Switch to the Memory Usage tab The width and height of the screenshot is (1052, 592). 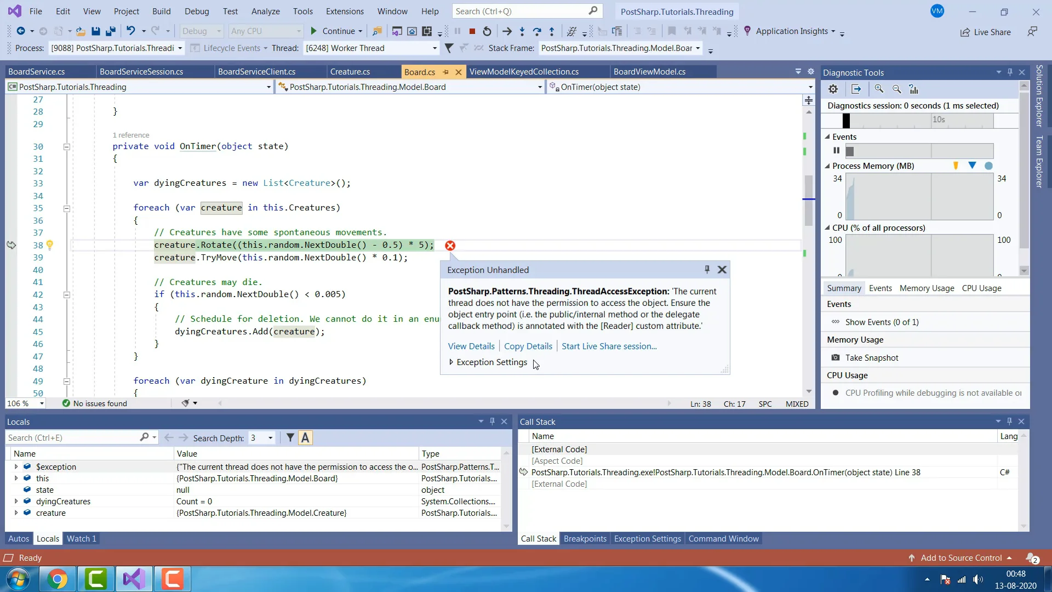[927, 288]
